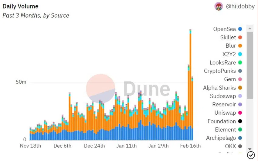This screenshot has height=161, width=258.
Task: Click the tallest Feb 16th volume bar
Action: 190,85
